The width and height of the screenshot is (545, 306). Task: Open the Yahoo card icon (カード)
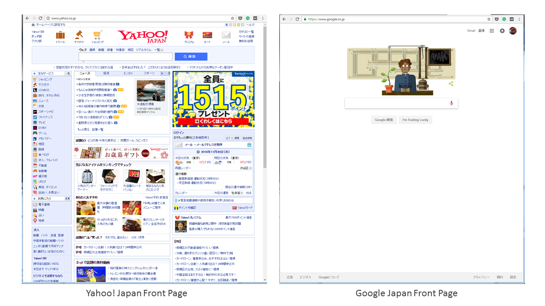pyautogui.click(x=207, y=35)
